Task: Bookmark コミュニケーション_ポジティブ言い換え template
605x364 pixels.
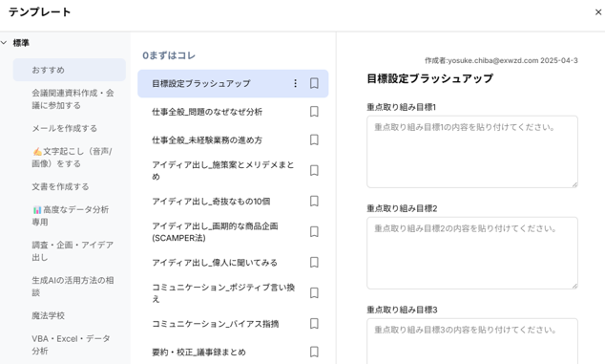Action: (x=314, y=293)
